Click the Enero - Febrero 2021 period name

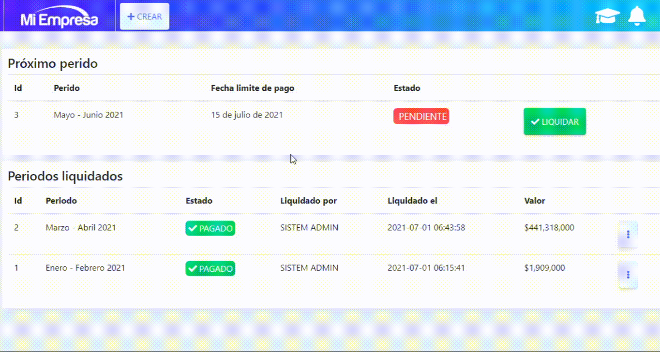click(x=85, y=268)
